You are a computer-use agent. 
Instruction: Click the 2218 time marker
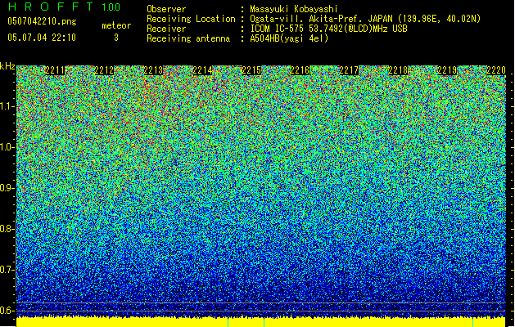[x=398, y=70]
